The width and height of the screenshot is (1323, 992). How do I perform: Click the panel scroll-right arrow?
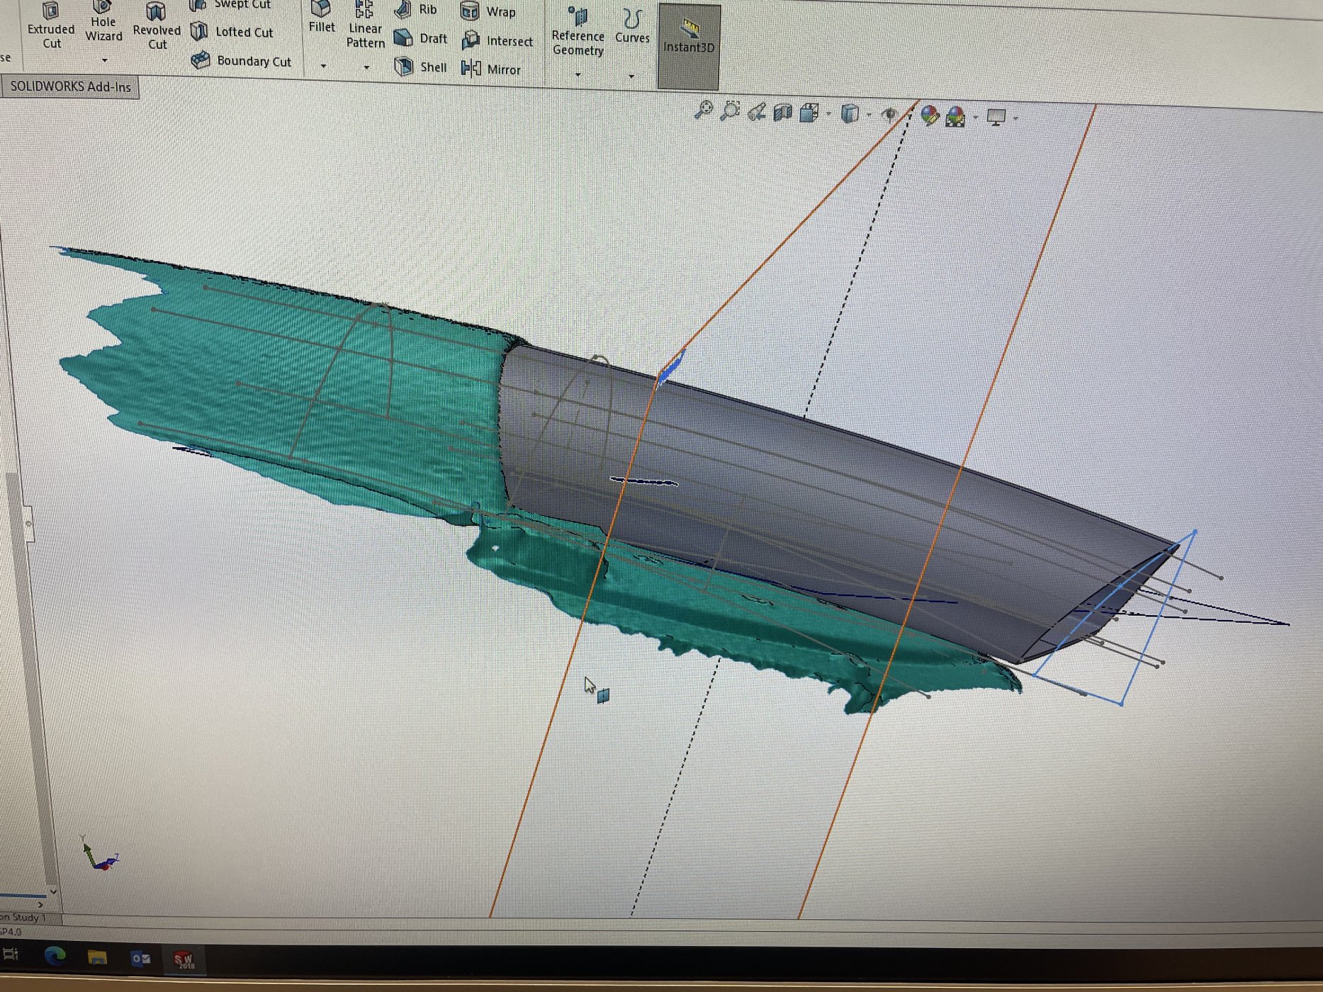coord(40,904)
